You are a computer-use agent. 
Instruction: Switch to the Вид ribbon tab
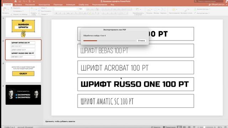click(x=113, y=5)
